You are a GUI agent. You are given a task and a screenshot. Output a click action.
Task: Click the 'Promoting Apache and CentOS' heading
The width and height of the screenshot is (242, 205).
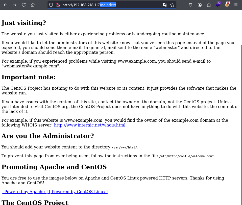tap(54, 167)
